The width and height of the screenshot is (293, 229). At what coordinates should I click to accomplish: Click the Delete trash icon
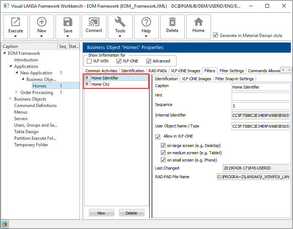172,23
